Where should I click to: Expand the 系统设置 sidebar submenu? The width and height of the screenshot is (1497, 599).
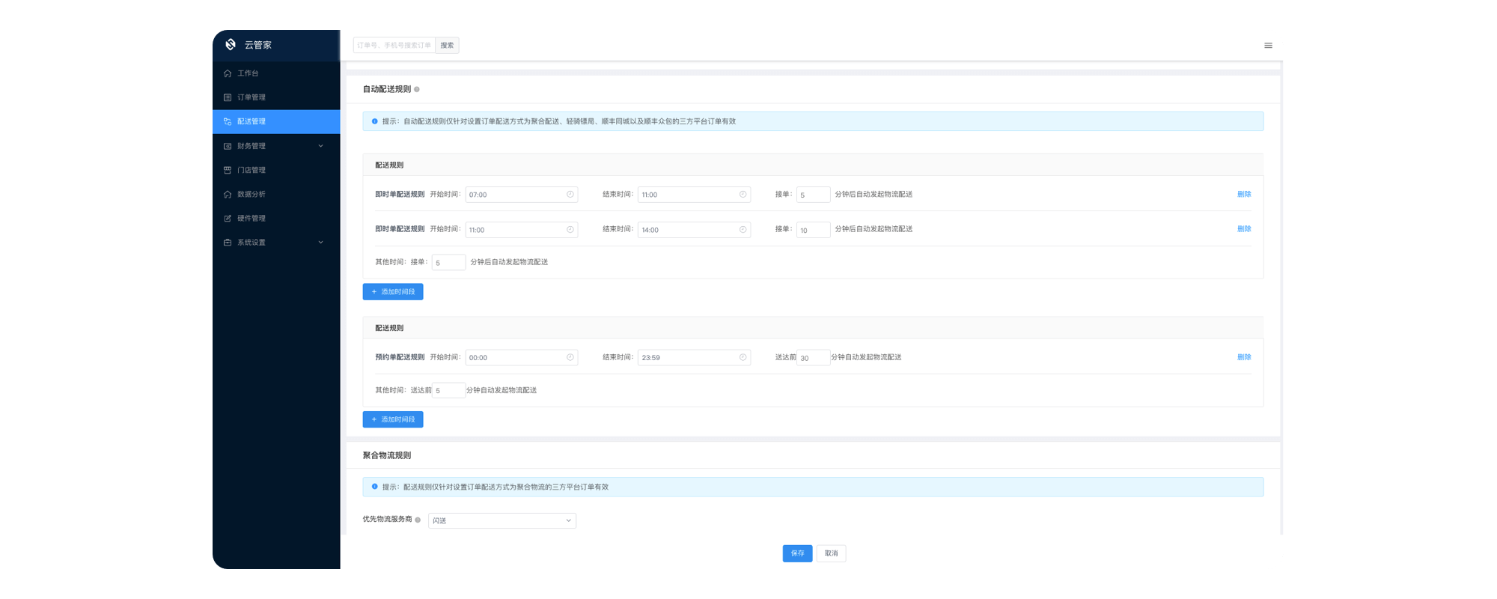click(320, 243)
